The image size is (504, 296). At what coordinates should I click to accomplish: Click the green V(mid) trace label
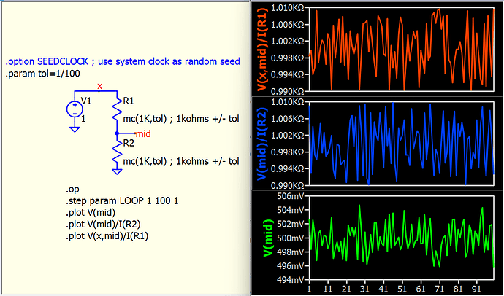coord(261,237)
